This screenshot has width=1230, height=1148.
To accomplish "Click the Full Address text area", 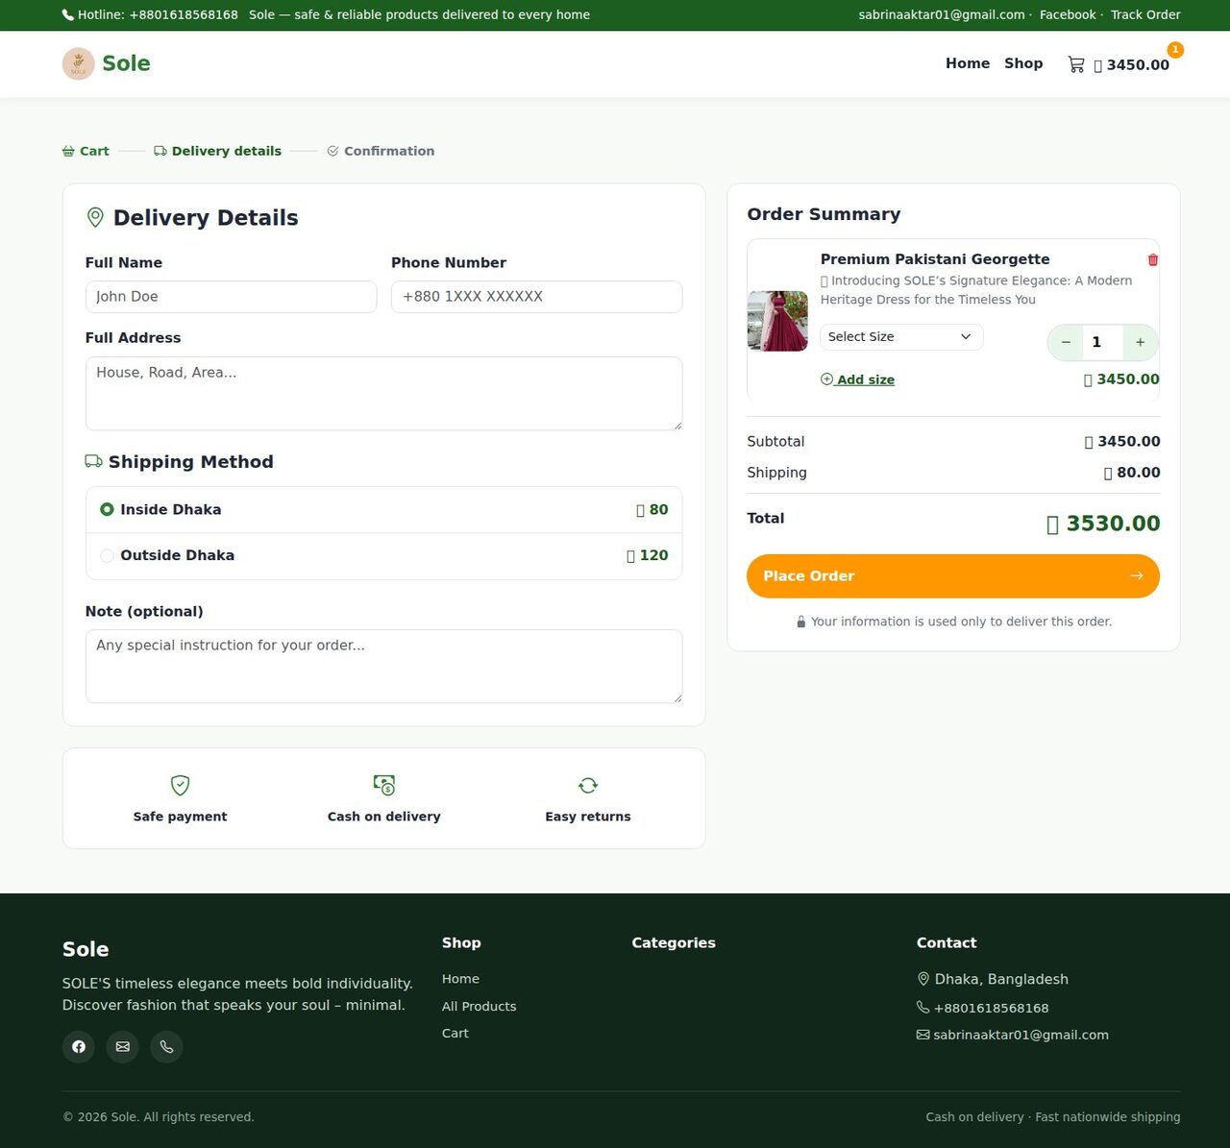I will [384, 394].
